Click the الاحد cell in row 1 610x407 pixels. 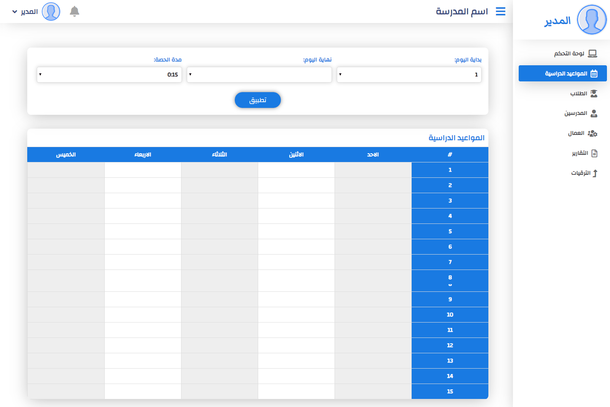373,170
